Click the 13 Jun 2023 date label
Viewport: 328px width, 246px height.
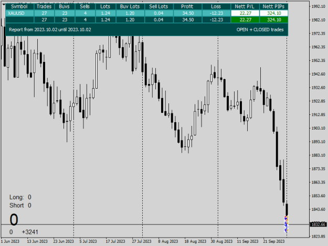click(x=37, y=241)
